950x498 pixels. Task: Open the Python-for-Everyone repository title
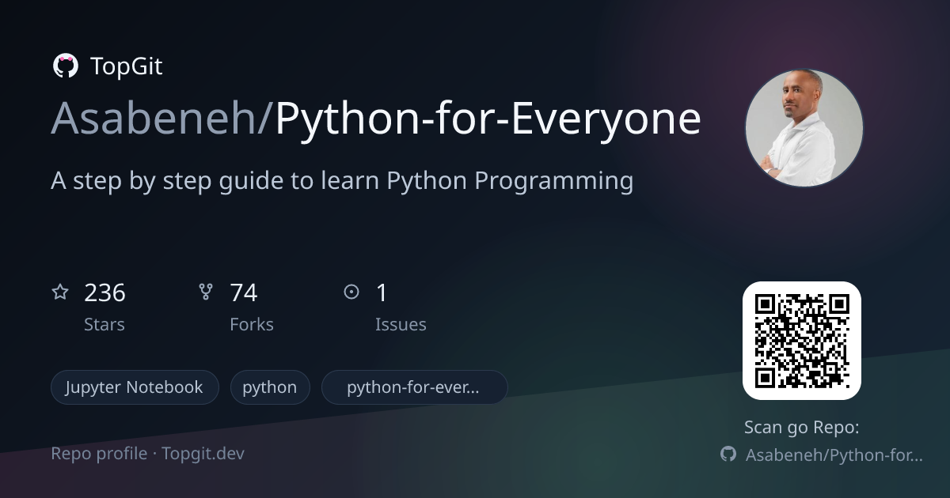(488, 119)
